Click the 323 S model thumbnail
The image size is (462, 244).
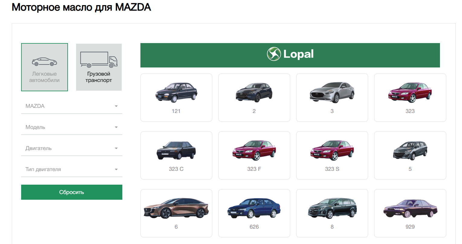click(x=332, y=150)
